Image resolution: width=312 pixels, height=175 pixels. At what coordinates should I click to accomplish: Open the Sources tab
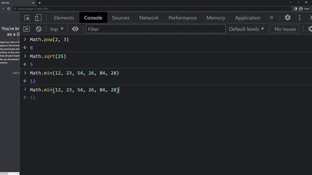tap(120, 18)
